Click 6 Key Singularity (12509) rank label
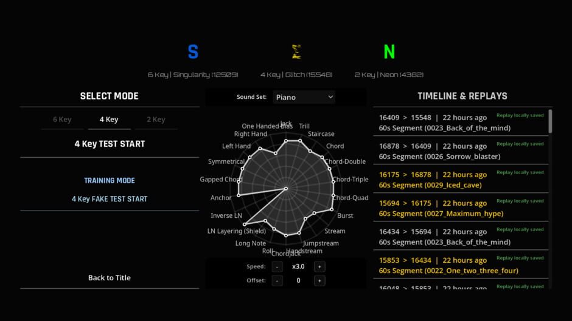The height and width of the screenshot is (321, 572). click(x=193, y=75)
